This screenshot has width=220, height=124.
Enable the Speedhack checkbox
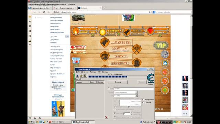(143, 103)
